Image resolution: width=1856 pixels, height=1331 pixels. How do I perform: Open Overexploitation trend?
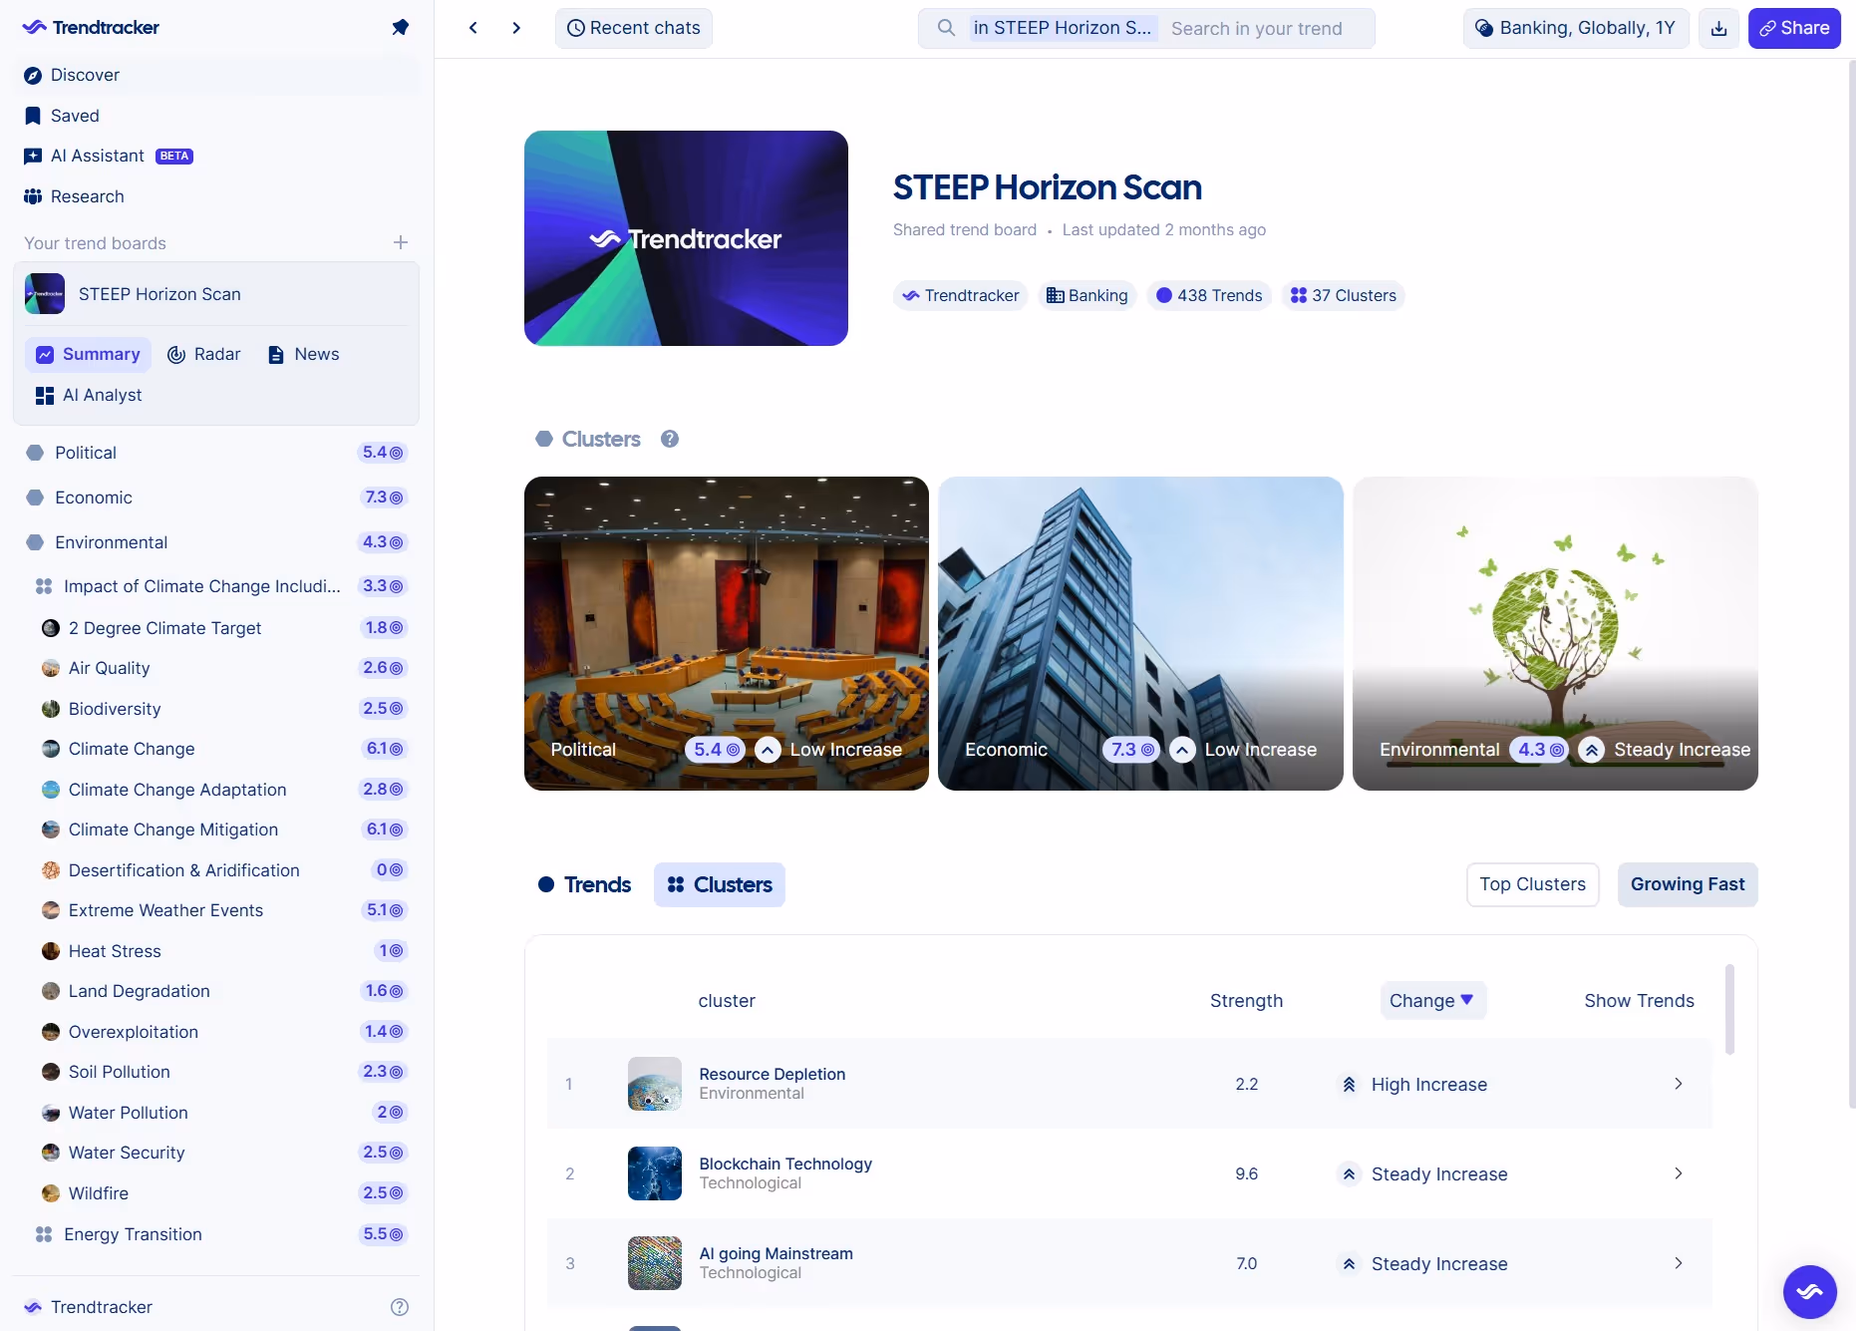coord(216,1032)
